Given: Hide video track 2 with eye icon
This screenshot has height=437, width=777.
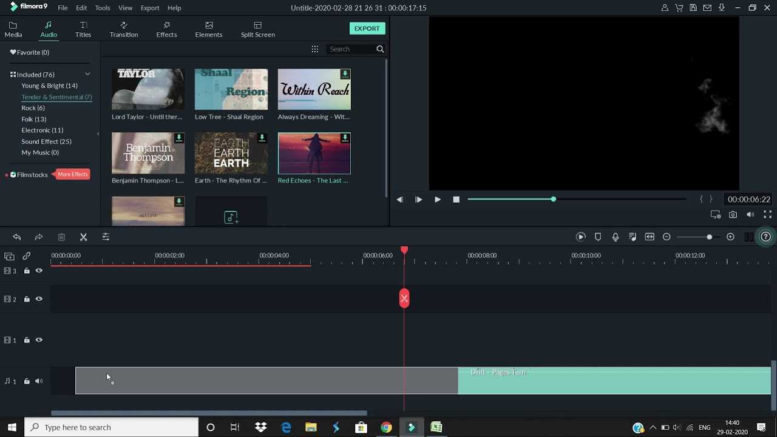Looking at the screenshot, I should (x=39, y=299).
